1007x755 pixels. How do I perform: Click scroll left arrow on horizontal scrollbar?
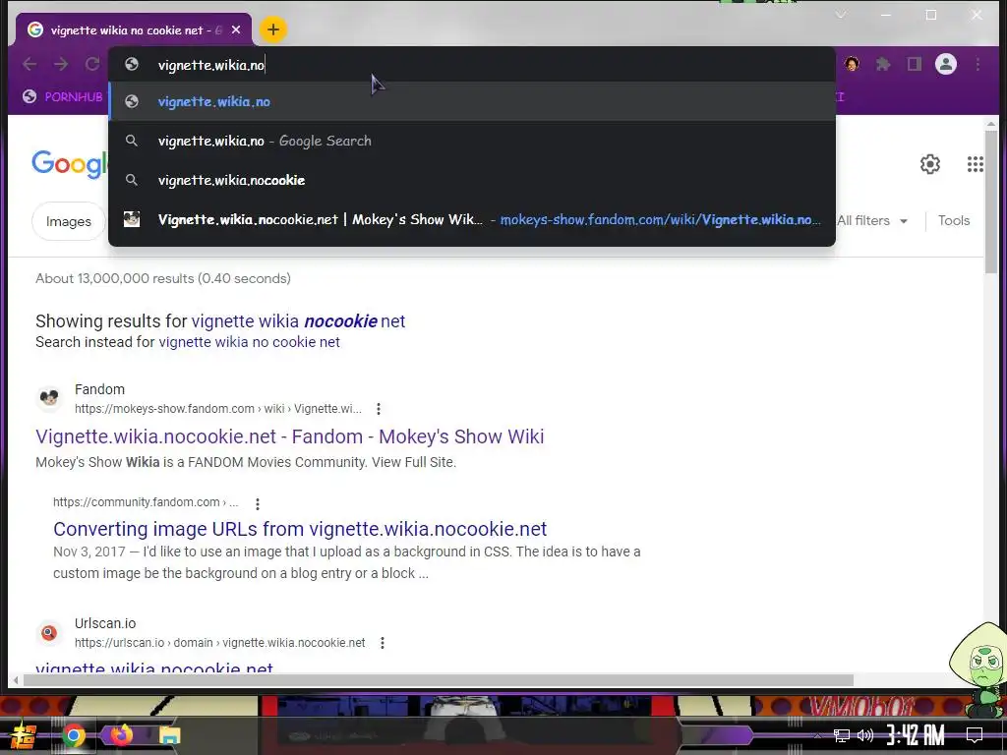(x=16, y=680)
